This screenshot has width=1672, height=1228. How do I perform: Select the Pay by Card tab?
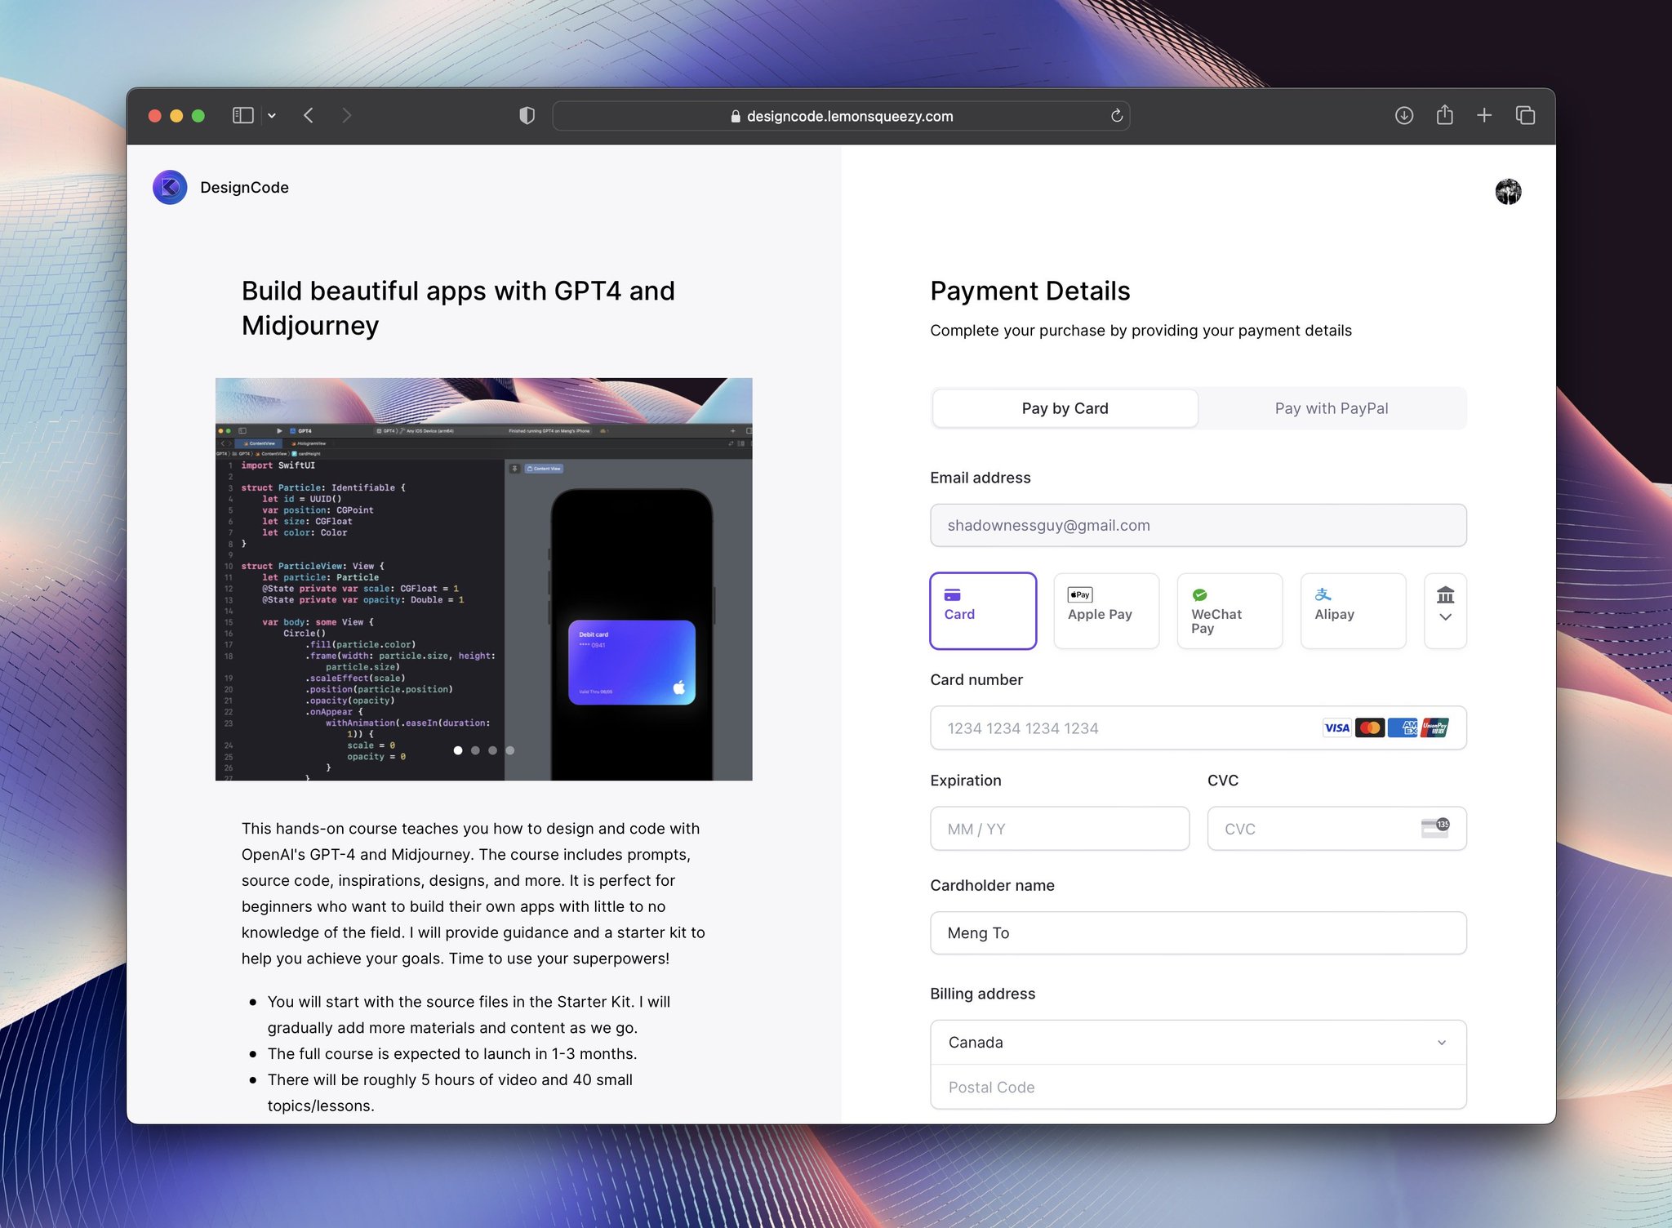[1065, 408]
